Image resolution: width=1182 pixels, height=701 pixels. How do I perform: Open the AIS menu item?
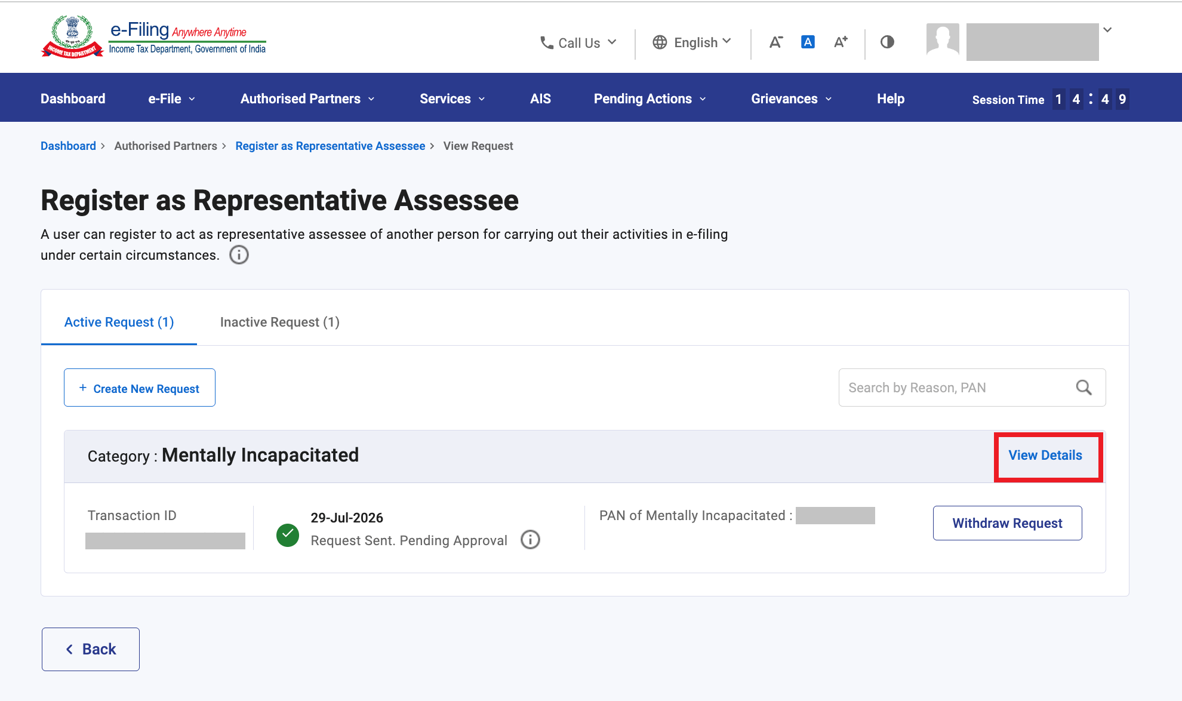(540, 99)
